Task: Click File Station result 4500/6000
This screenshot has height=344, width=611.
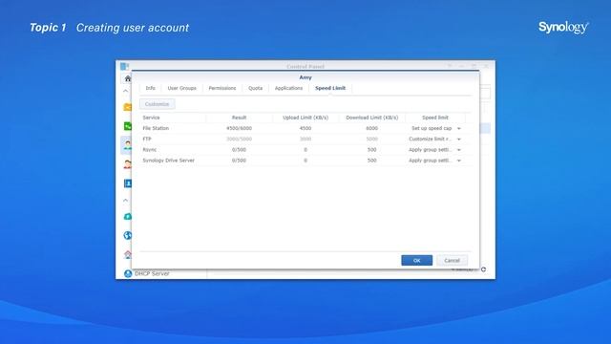Action: pos(239,128)
